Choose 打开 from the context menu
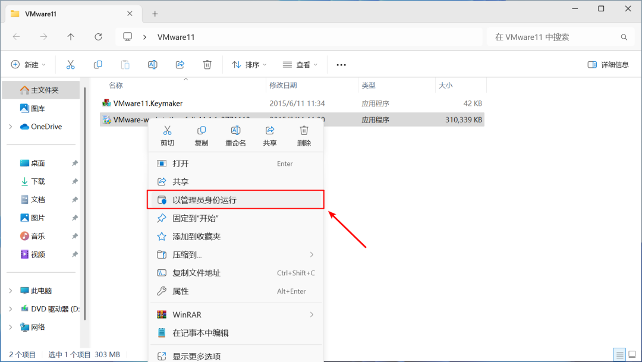This screenshot has height=362, width=642. tap(236, 164)
